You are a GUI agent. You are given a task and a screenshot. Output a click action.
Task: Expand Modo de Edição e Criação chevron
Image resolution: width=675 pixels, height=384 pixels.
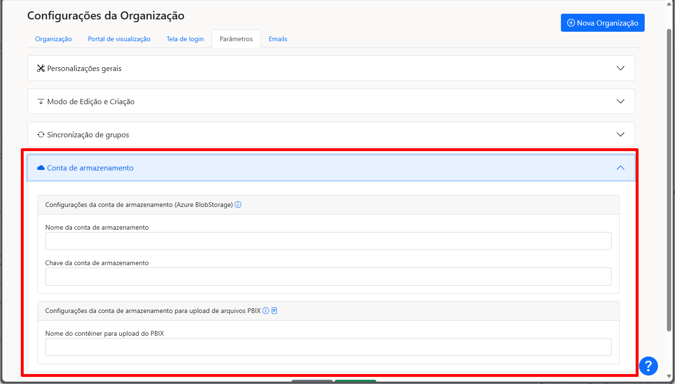[621, 101]
